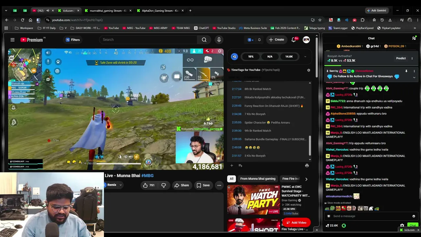Viewport: 421px width, 237px height.
Task: Open the YouTube guide hamburger menu
Action: coord(12,40)
